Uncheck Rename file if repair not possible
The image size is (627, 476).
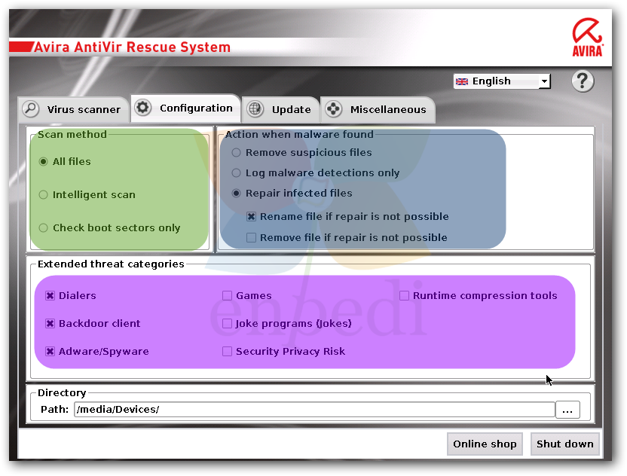251,217
